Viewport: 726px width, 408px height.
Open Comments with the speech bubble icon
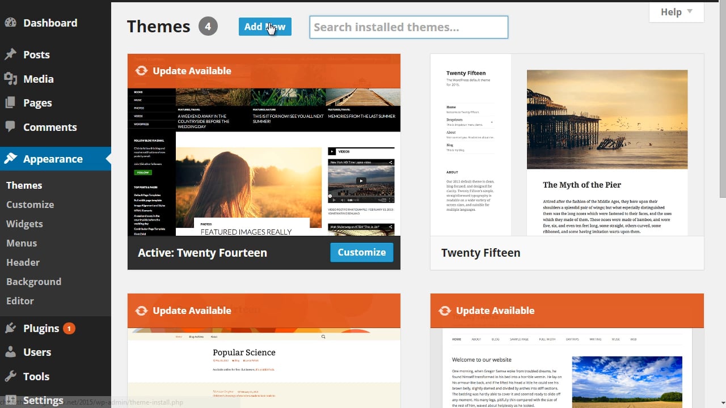click(11, 127)
